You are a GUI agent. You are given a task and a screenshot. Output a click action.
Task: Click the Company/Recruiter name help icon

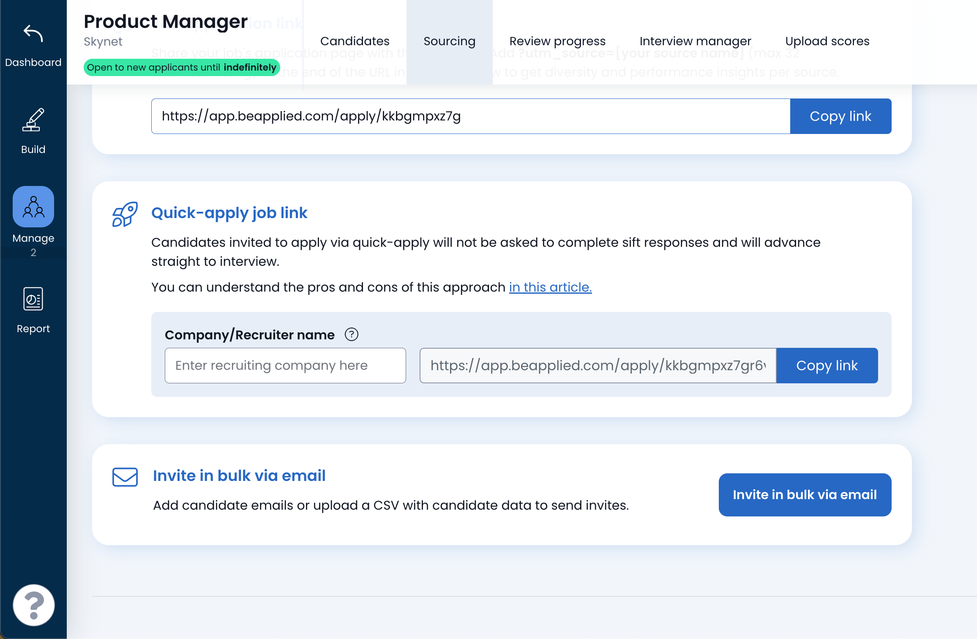click(351, 334)
